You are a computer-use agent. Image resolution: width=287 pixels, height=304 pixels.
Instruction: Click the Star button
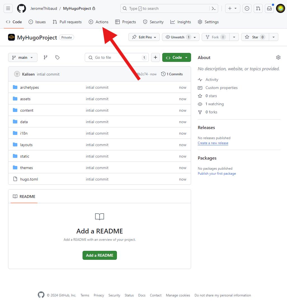[255, 37]
